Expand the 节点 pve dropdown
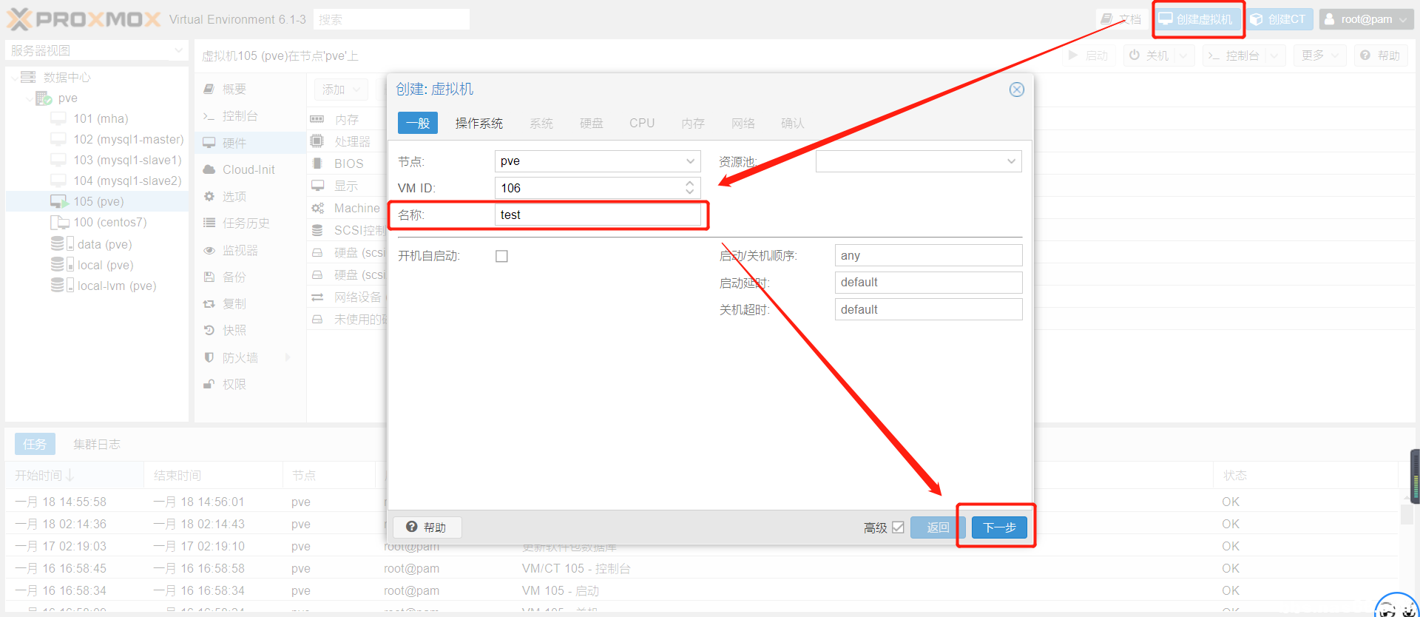1420x617 pixels. 689,161
